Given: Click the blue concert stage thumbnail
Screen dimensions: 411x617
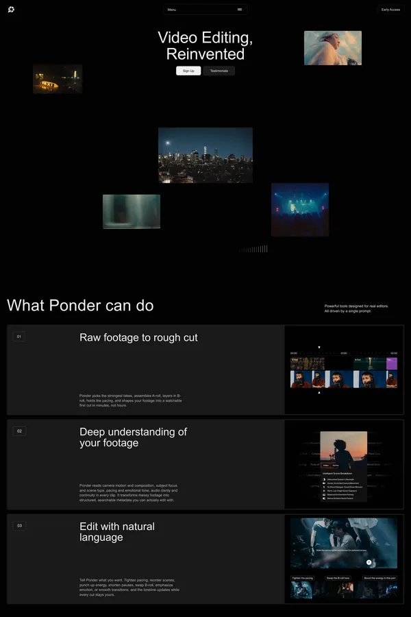Looking at the screenshot, I should point(300,210).
